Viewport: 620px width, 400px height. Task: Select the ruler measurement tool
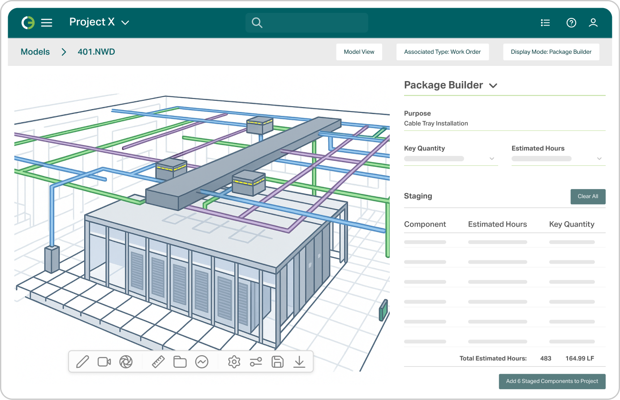[158, 361]
